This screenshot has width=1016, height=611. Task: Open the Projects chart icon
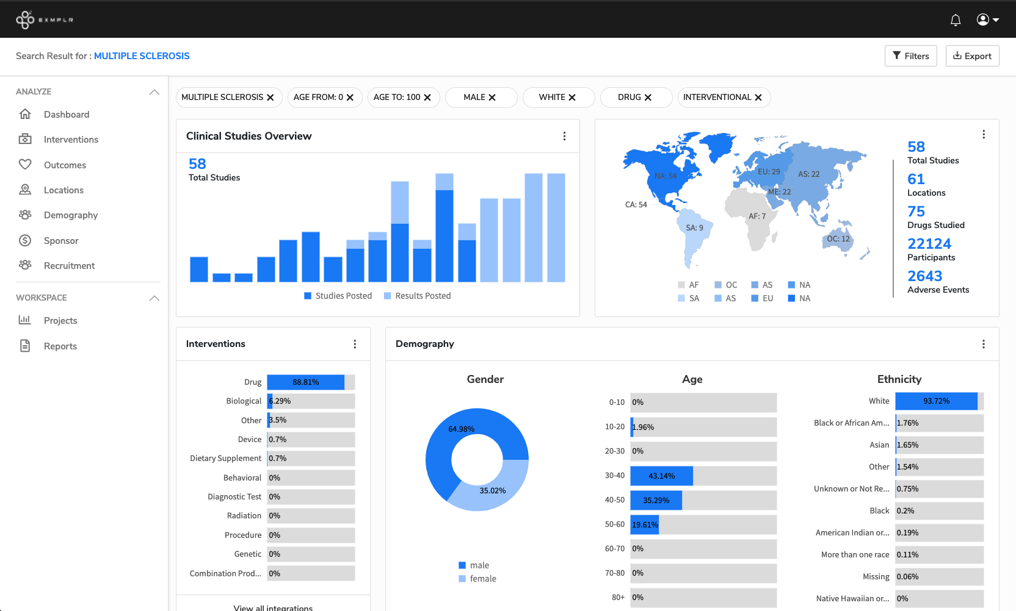click(x=25, y=320)
